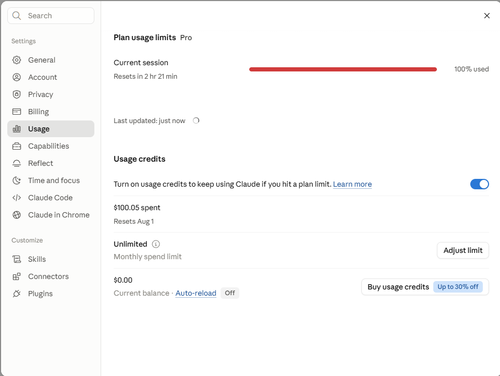The width and height of the screenshot is (500, 376).
Task: Click the Plan usage limits heading
Action: (x=145, y=38)
